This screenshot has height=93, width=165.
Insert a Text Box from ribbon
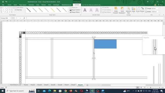click(19, 10)
